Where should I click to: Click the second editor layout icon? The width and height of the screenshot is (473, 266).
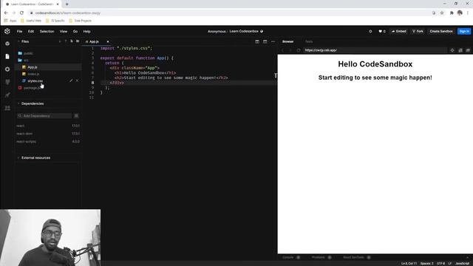coord(265,41)
